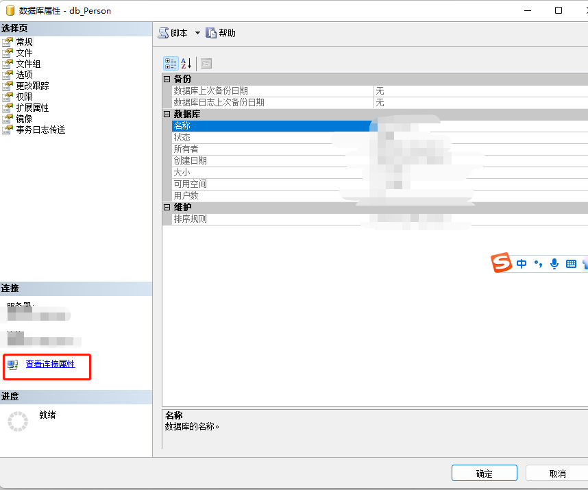Screen dimensions: 588x490
Task: Click the property pages icon
Action: click(x=206, y=63)
